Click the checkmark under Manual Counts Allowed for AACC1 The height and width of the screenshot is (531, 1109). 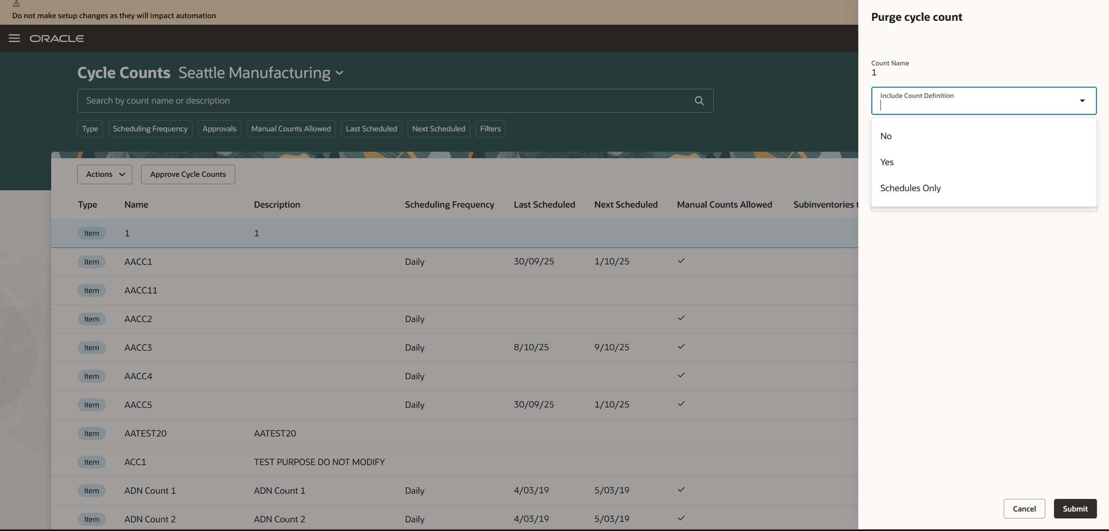tap(681, 261)
